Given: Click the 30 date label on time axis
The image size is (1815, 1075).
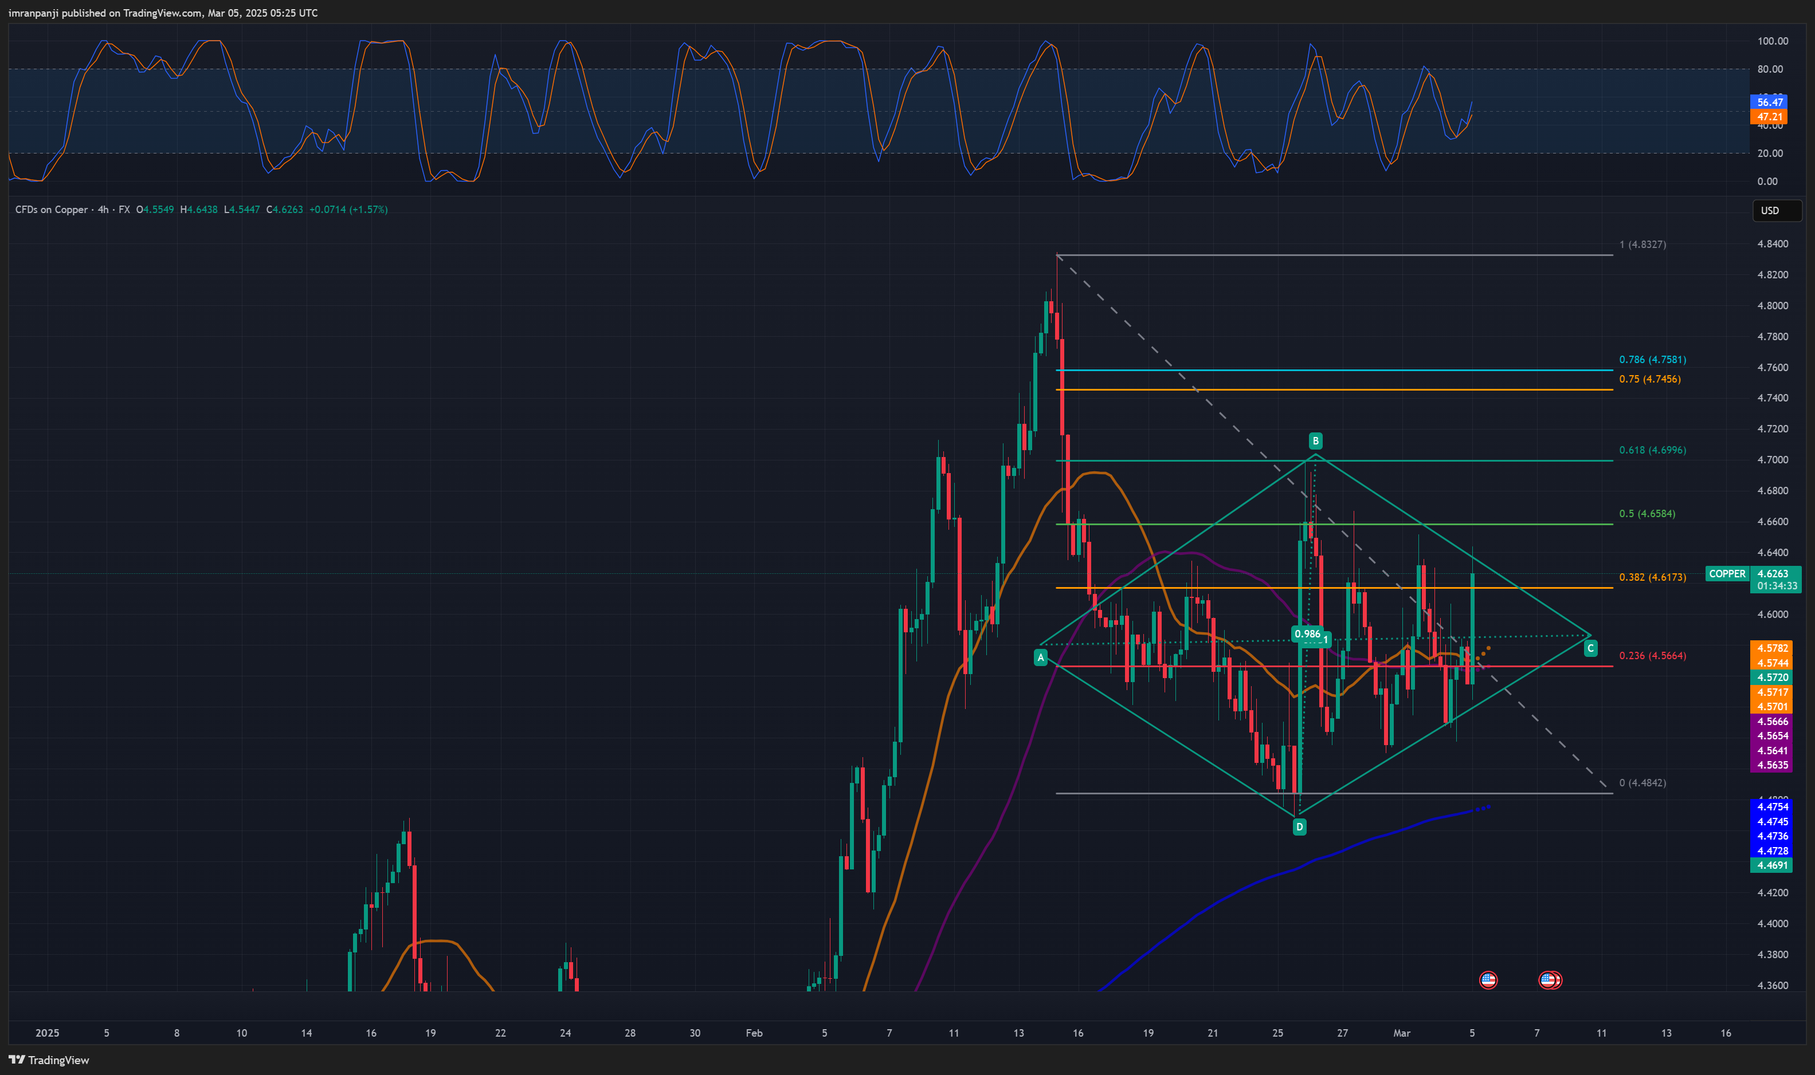Looking at the screenshot, I should [695, 1033].
